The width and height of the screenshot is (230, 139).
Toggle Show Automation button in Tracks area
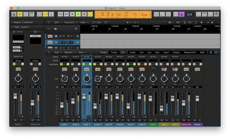pyautogui.click(x=93, y=22)
